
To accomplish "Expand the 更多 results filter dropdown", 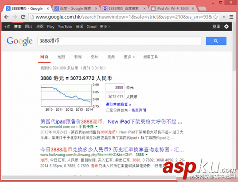I will [129, 57].
